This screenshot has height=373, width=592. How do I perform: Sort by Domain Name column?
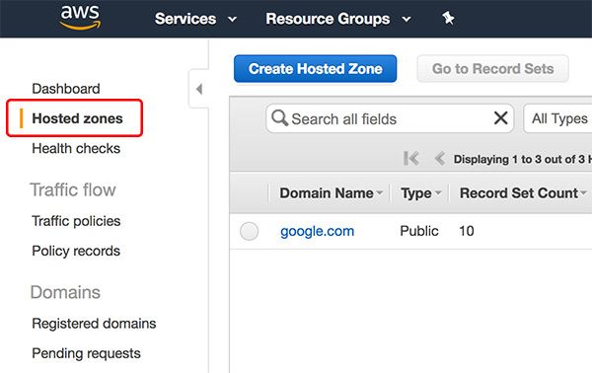tap(331, 193)
